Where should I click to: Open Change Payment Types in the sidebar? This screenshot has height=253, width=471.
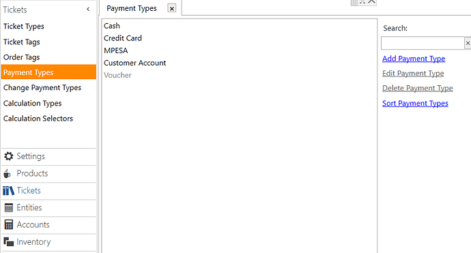(42, 88)
